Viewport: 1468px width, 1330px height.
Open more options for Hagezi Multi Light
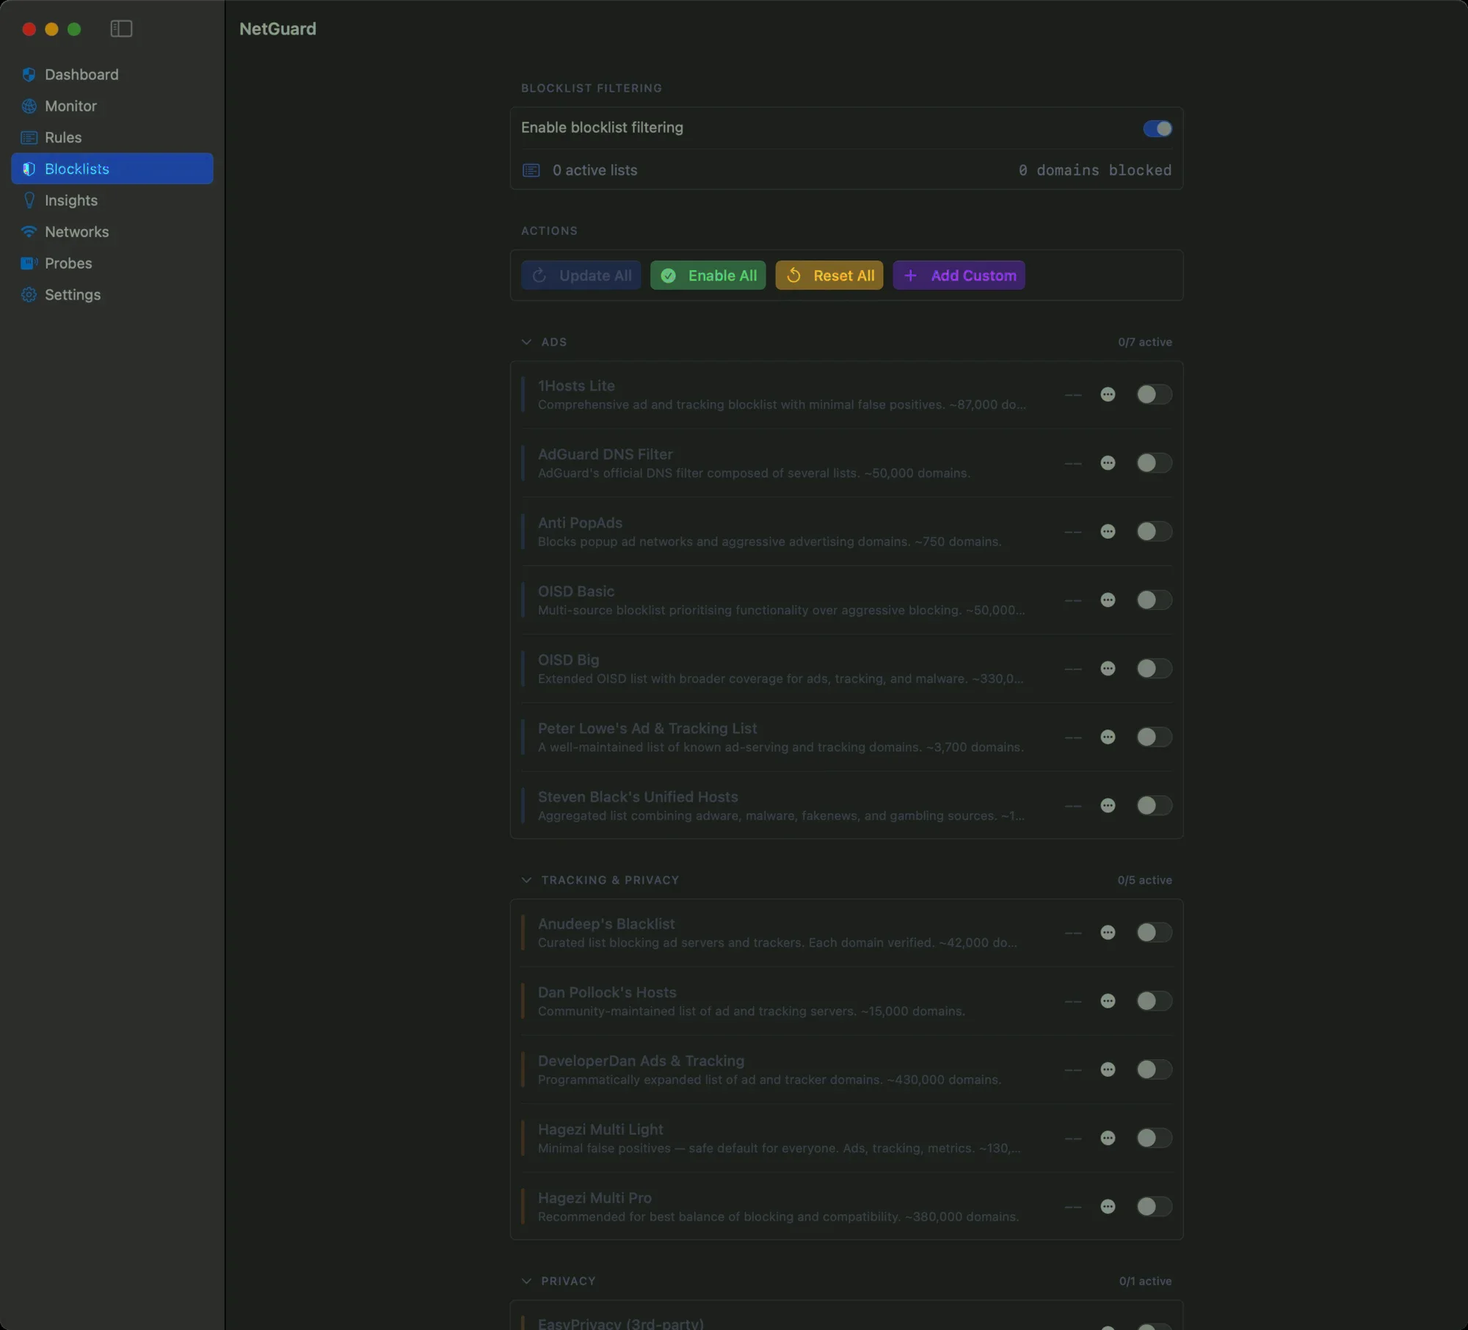1108,1138
